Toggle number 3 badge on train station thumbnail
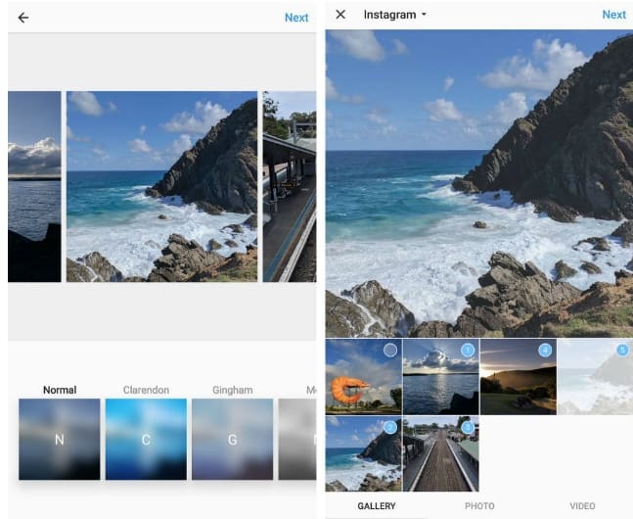The width and height of the screenshot is (633, 519). pyautogui.click(x=468, y=427)
